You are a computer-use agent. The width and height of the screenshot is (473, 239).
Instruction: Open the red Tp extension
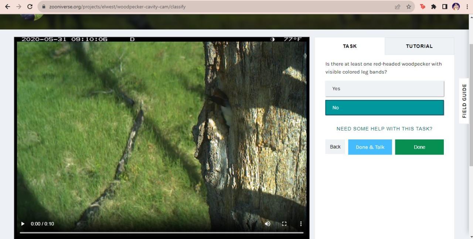coord(422,7)
